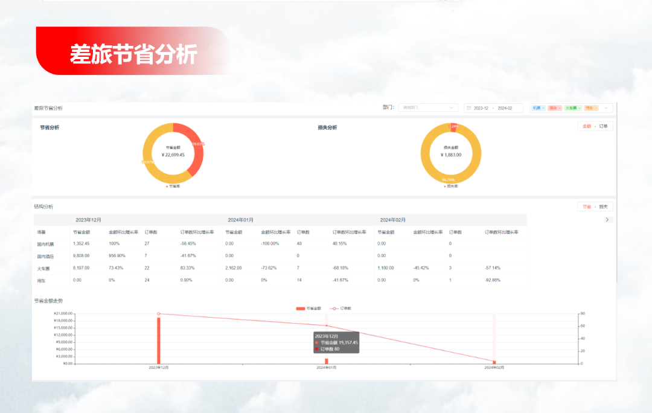This screenshot has height=413, width=652.
Task: Click the 损失率 legend under loss donut
Action: [x=451, y=187]
